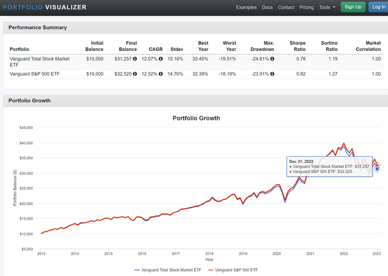The width and height of the screenshot is (388, 276).
Task: Click the Portfolio Growth chart title
Action: tap(196, 118)
